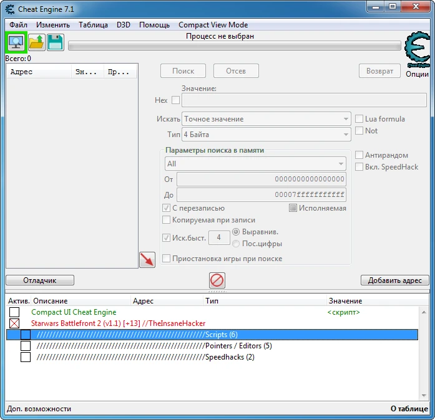Click the Опции label
Image resolution: width=435 pixels, height=420 pixels.
coord(417,74)
